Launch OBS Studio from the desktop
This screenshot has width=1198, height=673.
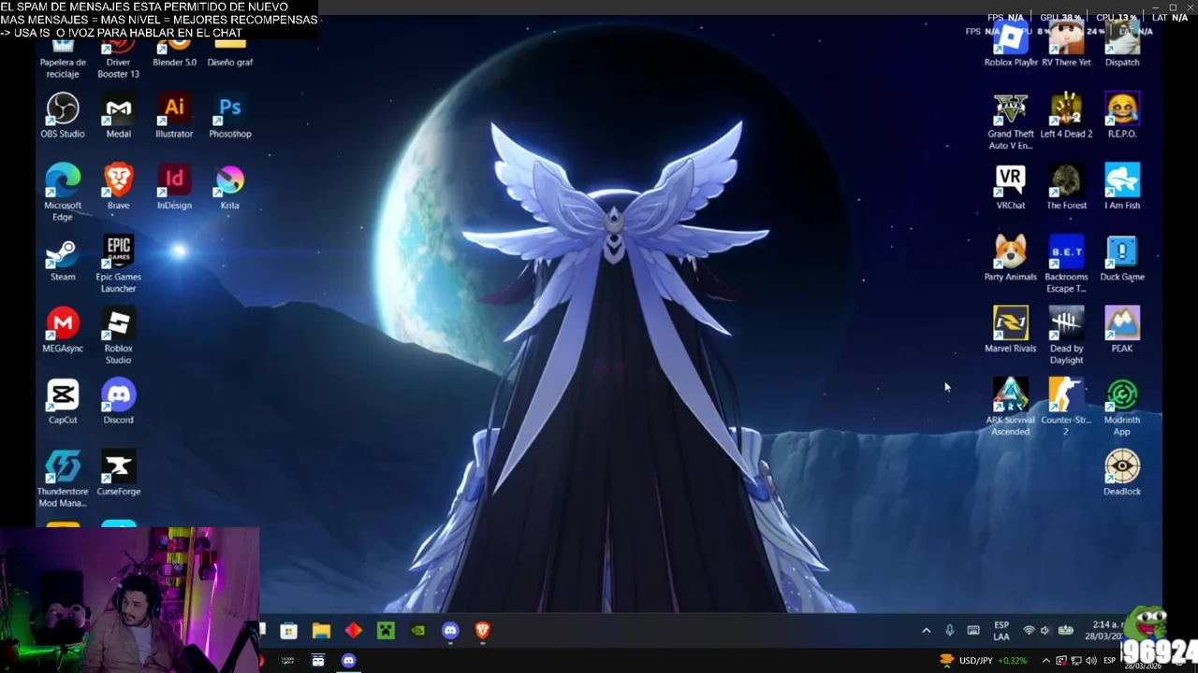pyautogui.click(x=63, y=116)
